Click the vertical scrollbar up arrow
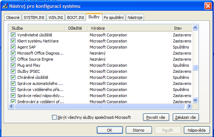Image resolution: width=214 pixels, height=137 pixels. coord(195,28)
